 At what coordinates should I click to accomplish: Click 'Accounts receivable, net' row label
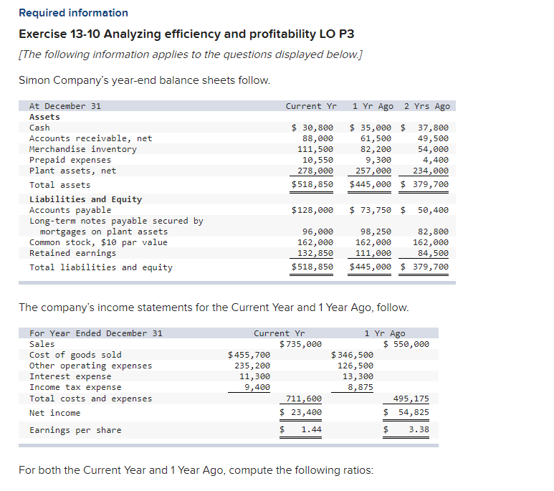91,138
